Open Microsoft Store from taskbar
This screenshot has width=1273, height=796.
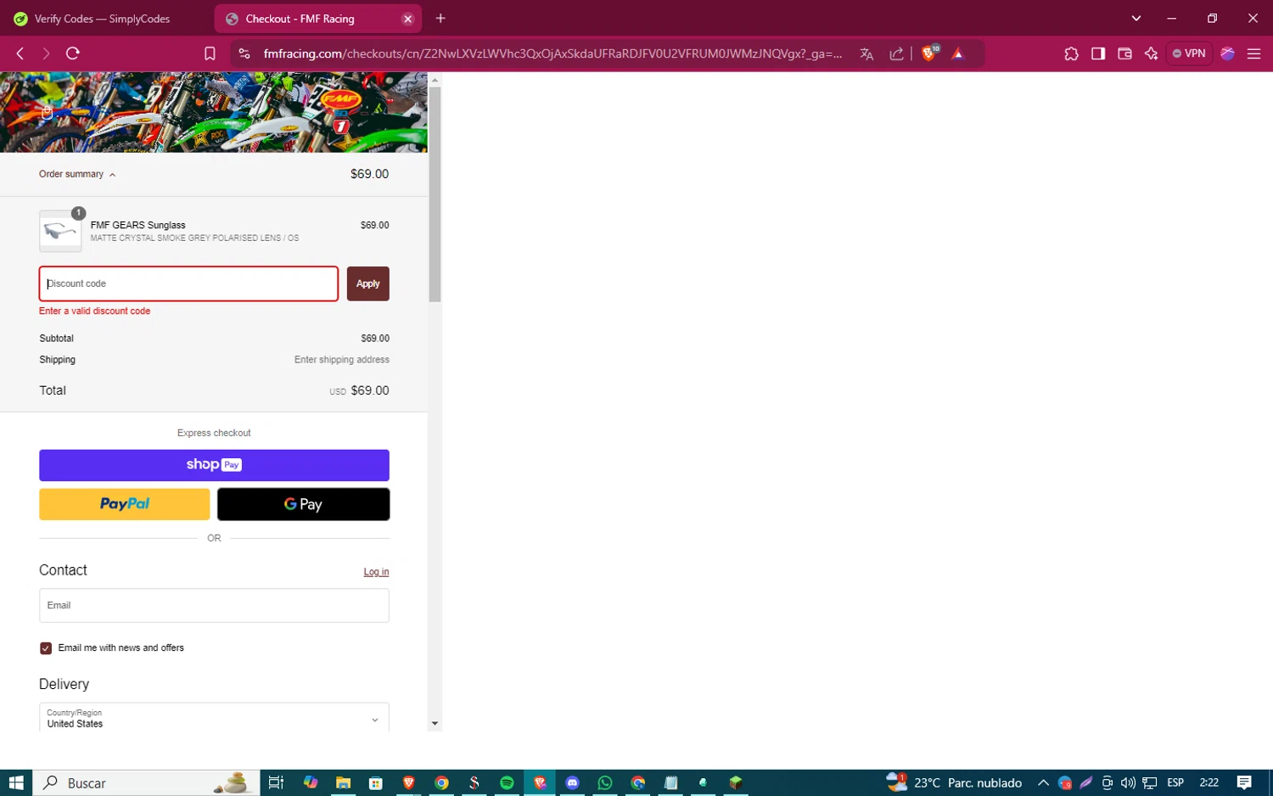pyautogui.click(x=376, y=782)
